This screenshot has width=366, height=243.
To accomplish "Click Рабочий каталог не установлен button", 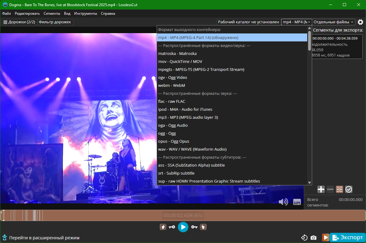I will point(249,22).
